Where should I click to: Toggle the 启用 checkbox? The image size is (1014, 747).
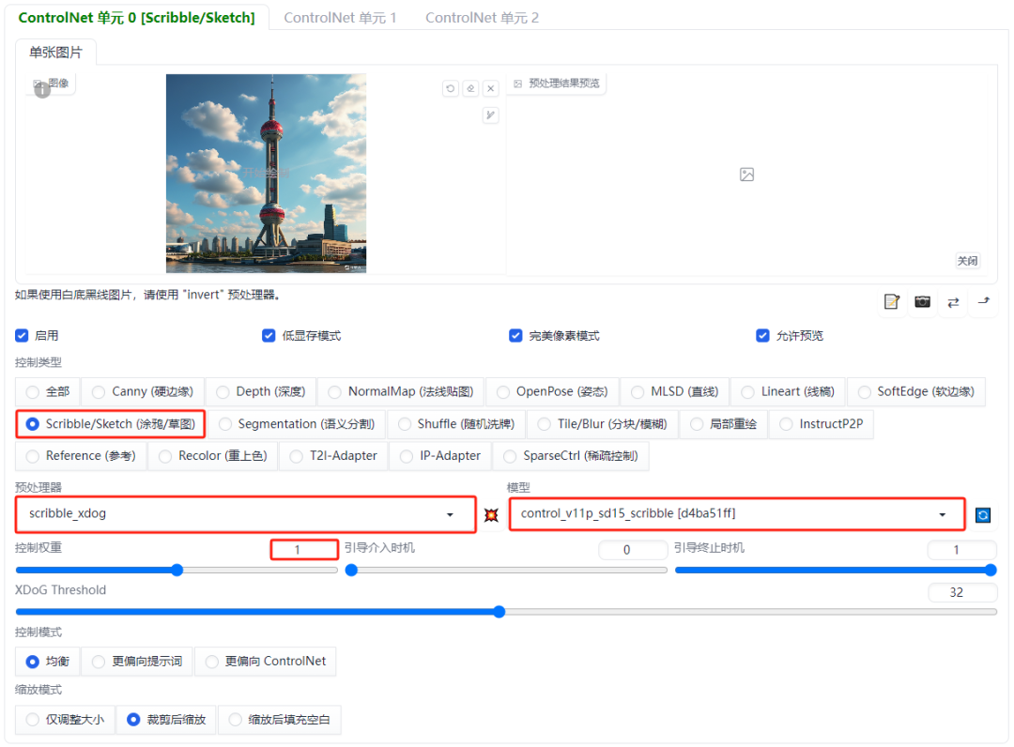click(x=22, y=335)
